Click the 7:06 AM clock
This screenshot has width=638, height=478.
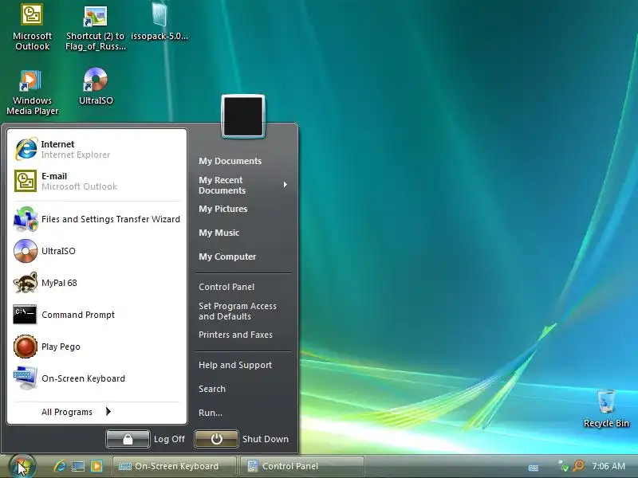(x=608, y=466)
